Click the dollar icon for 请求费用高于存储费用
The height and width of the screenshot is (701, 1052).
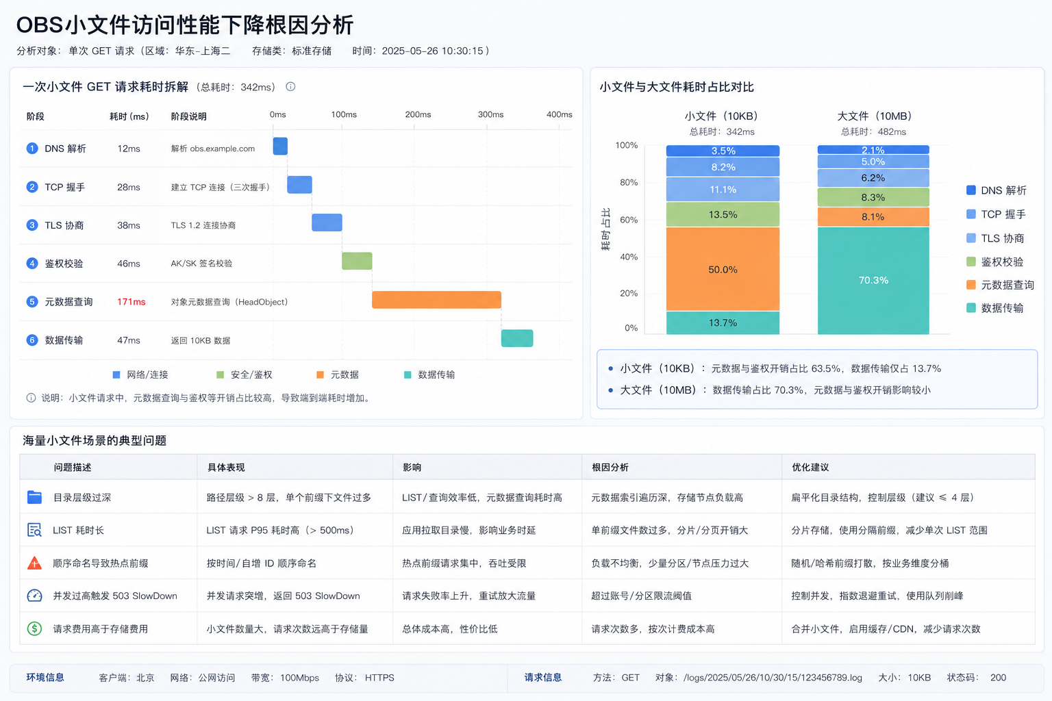(x=34, y=628)
